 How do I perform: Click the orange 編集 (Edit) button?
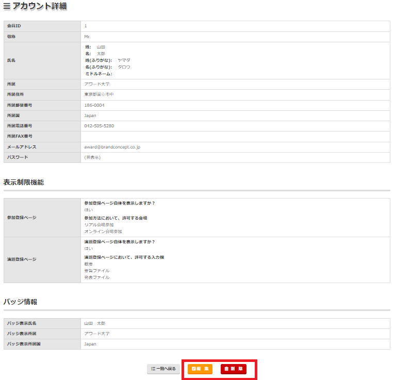tap(200, 369)
